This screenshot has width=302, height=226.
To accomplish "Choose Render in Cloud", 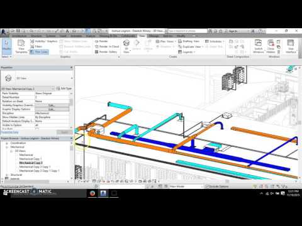I will click(x=107, y=46).
